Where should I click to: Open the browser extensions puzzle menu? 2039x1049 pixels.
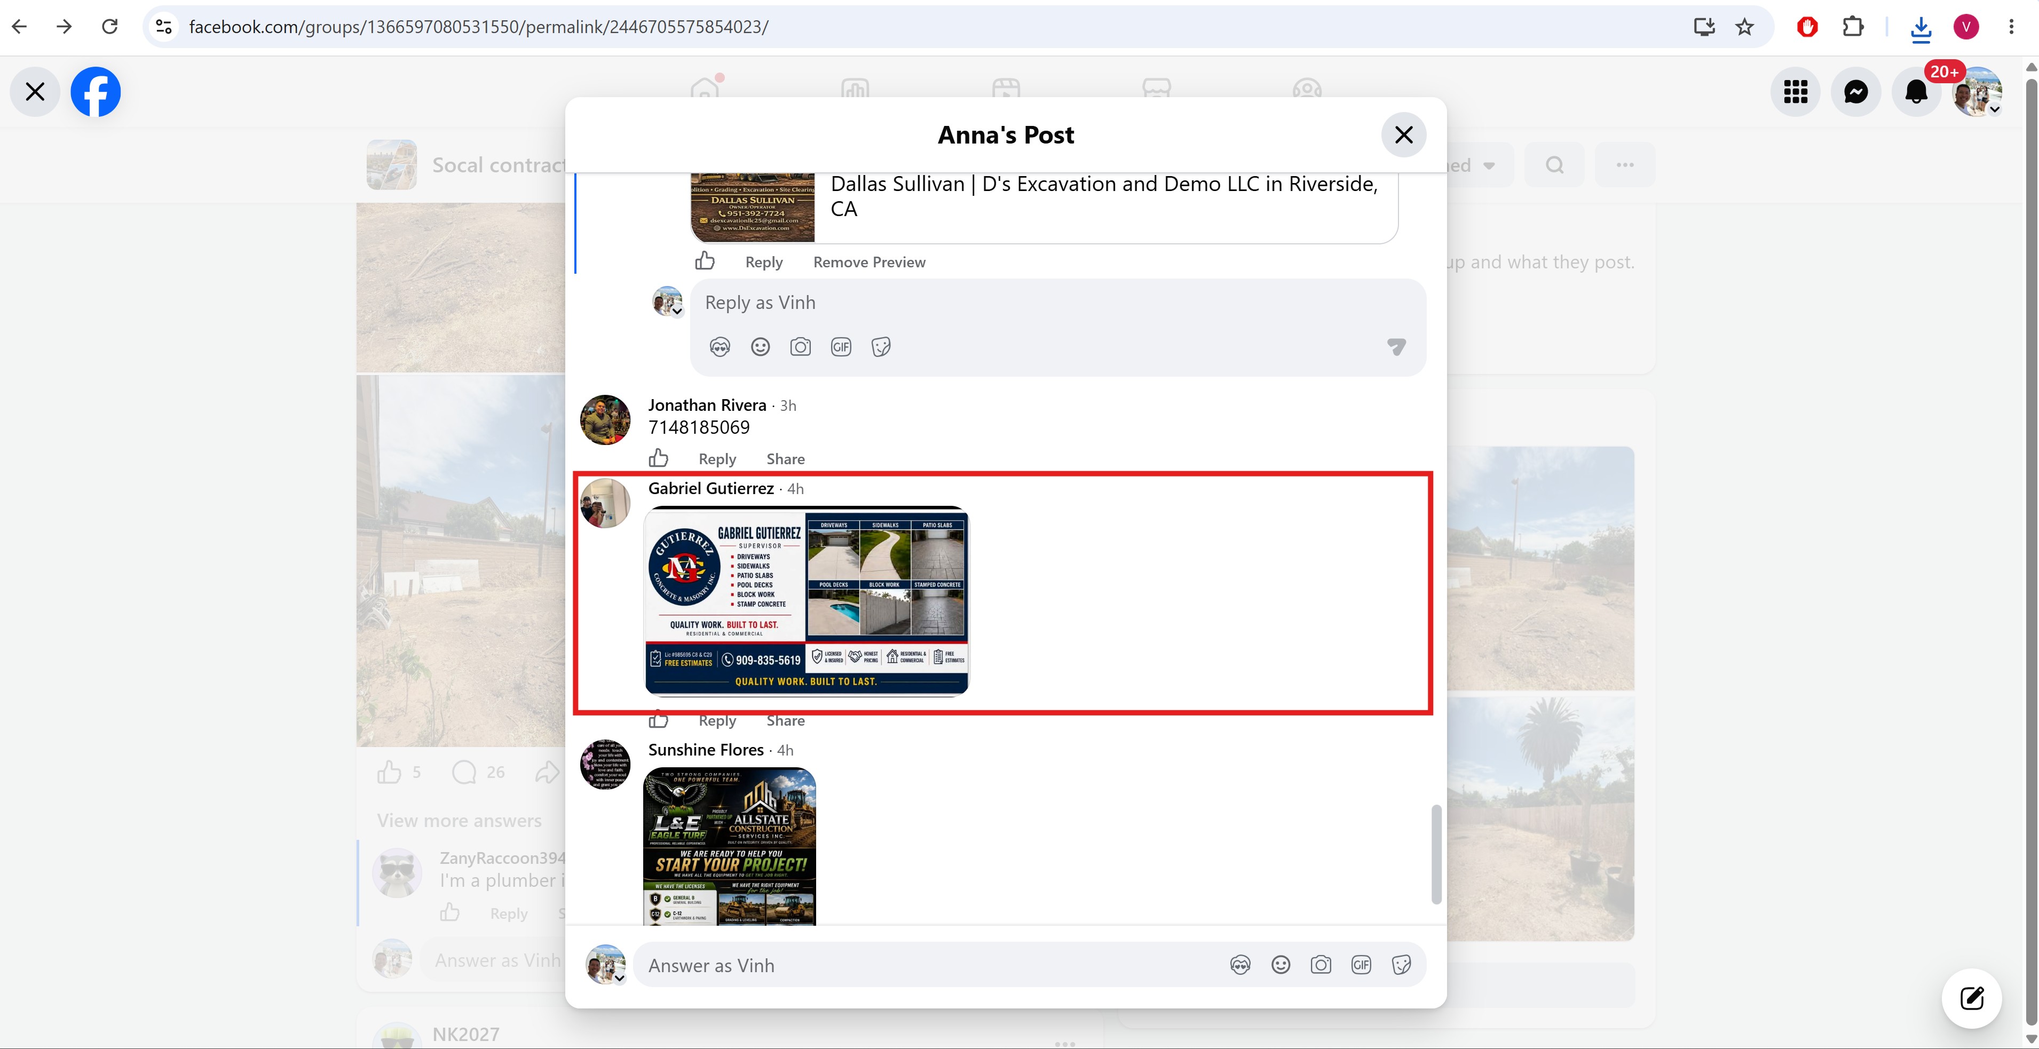click(x=1853, y=27)
